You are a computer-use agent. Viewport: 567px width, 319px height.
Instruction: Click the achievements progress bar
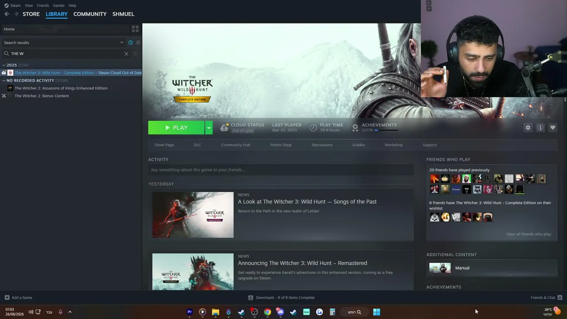(x=386, y=130)
